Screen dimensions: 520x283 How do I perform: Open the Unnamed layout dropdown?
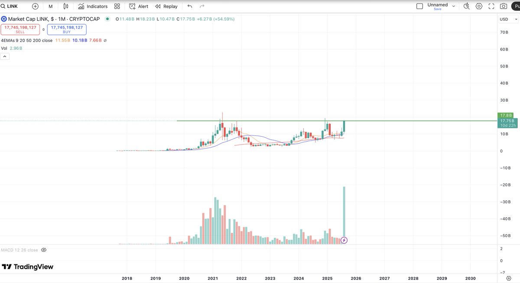tap(439, 4)
